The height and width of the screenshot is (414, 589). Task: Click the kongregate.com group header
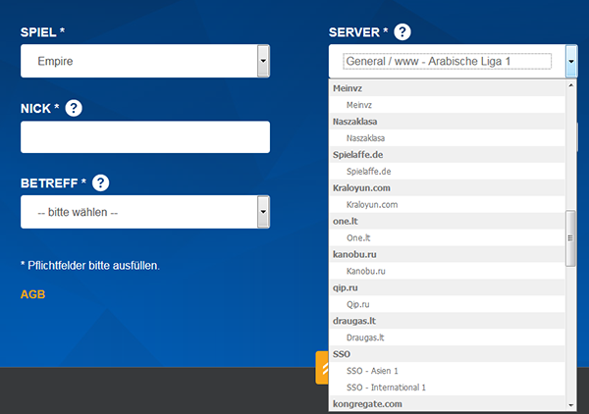point(447,403)
